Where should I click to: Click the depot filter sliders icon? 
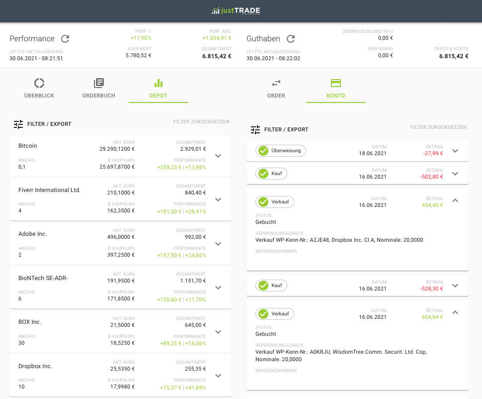point(18,124)
